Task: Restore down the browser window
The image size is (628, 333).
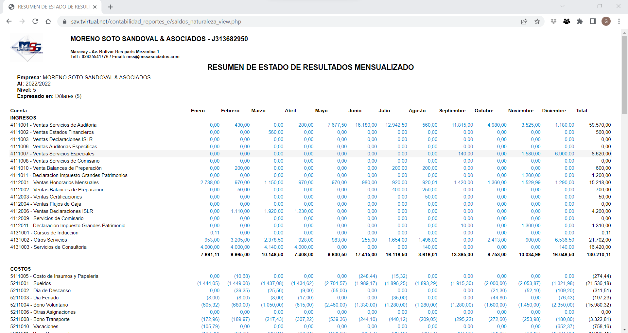Action: (600, 6)
